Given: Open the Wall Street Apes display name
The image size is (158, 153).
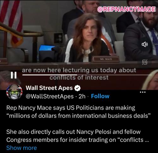Looking at the screenshot, I should (49, 88).
